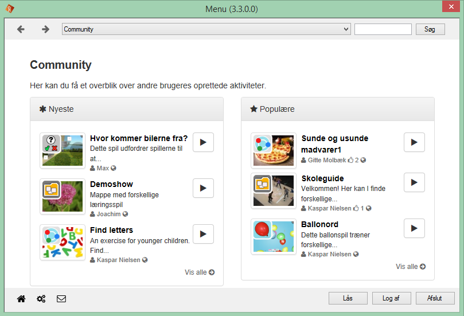The image size is (464, 316).
Task: Exit using the Afslut button
Action: (435, 298)
